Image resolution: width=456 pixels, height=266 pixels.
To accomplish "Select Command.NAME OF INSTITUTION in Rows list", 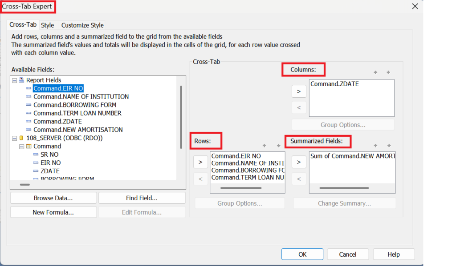I will [247, 163].
